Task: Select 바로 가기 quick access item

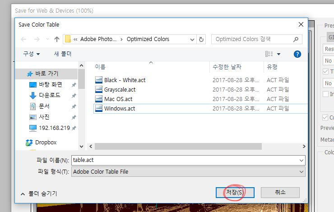Action: coord(46,74)
